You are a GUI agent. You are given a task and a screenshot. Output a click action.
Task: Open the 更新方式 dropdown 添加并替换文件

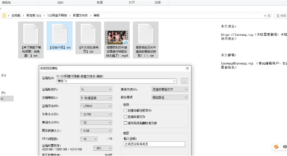pyautogui.click(x=170, y=89)
